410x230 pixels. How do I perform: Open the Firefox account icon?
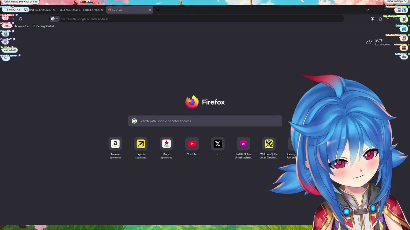[x=372, y=19]
